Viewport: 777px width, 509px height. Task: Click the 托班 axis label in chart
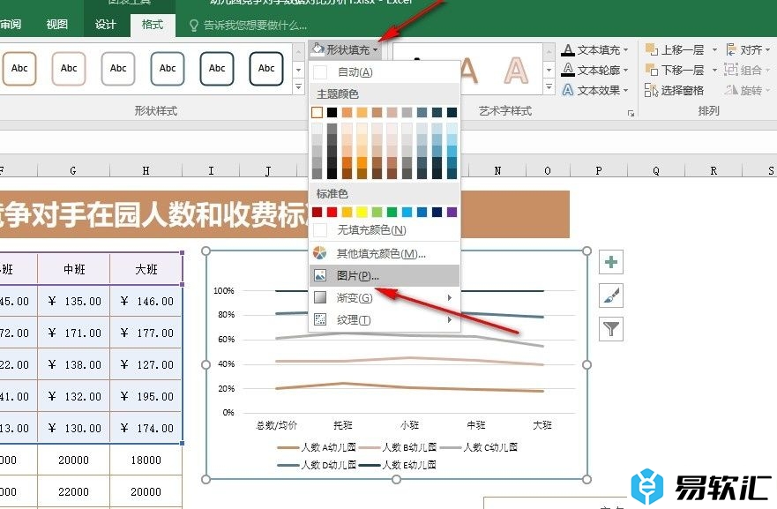(x=343, y=424)
